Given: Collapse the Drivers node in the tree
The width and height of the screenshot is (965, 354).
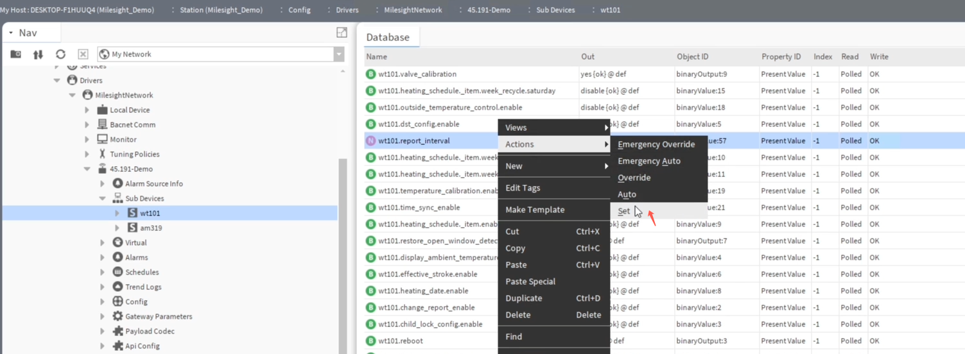Looking at the screenshot, I should (57, 80).
